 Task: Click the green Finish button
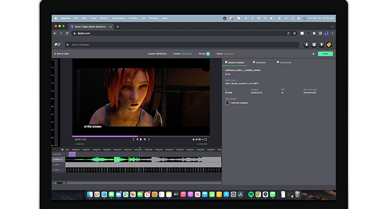point(325,54)
